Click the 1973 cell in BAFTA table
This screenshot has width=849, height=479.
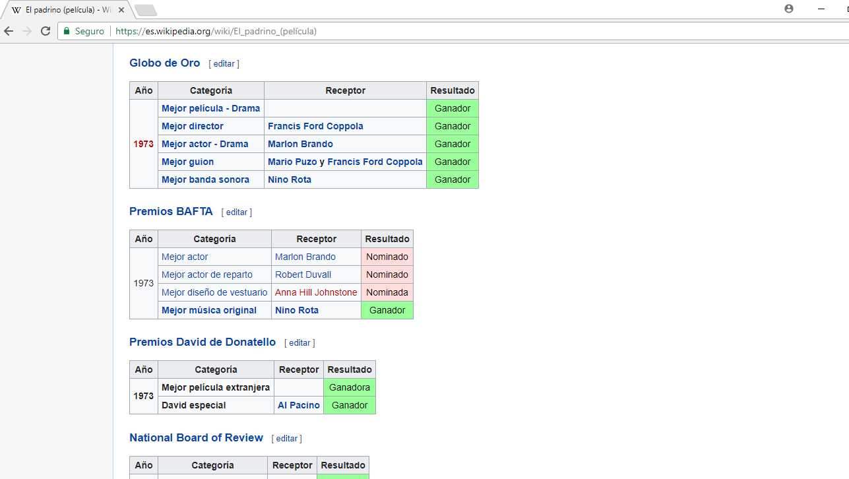144,283
